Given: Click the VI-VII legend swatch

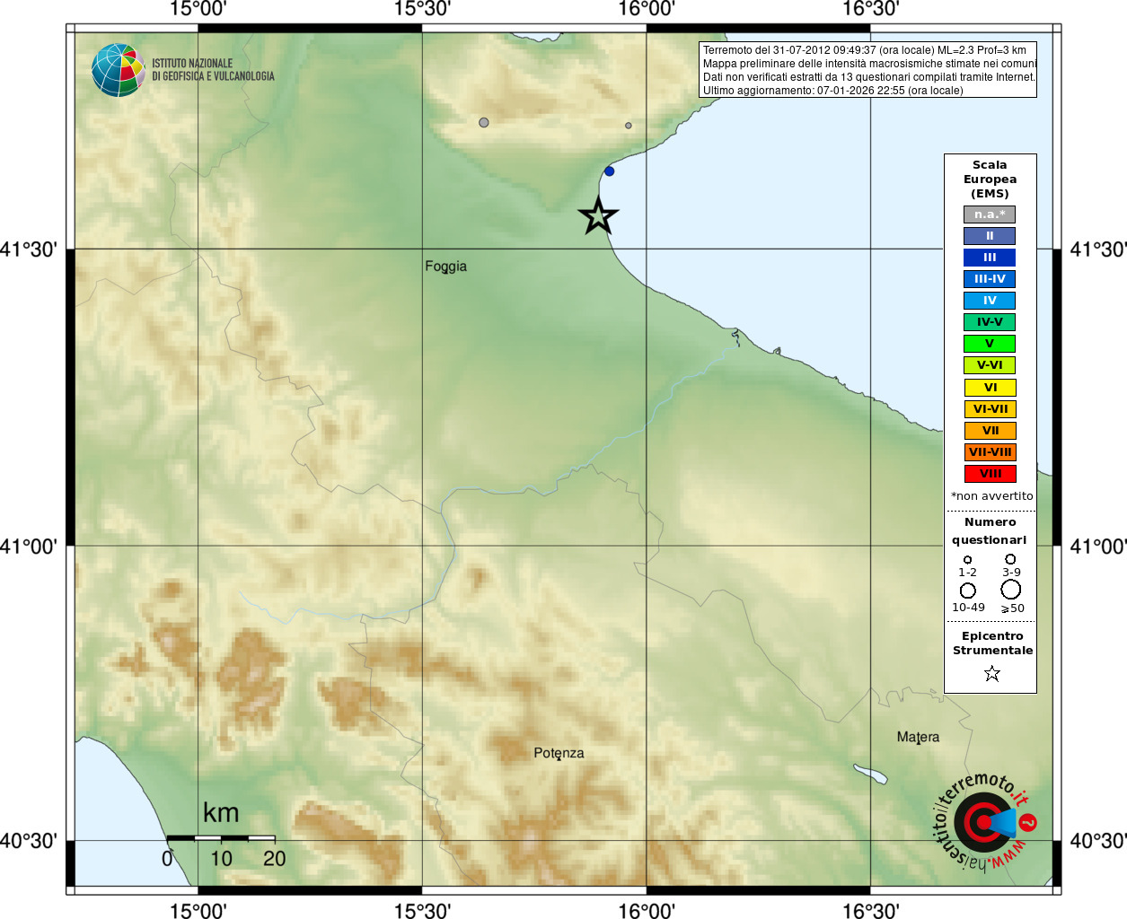Looking at the screenshot, I should tap(990, 409).
